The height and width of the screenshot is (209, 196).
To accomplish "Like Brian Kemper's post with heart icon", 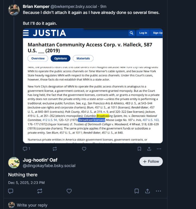I will pos(84,149).
